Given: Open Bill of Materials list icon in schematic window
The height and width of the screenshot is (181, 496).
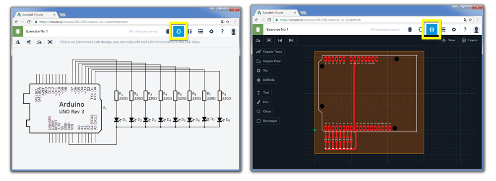Looking at the screenshot, I should (200, 31).
